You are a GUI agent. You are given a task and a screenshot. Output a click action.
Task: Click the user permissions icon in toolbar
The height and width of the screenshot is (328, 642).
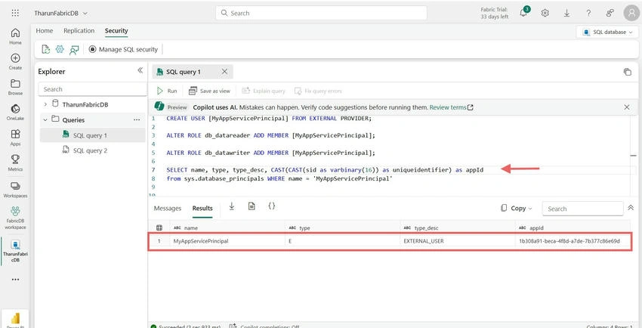pos(74,50)
